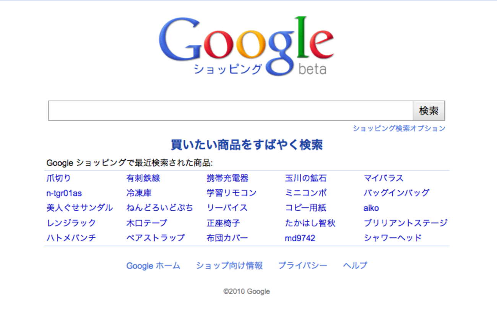Select the ミニコンポ link
The image size is (497, 317).
pyautogui.click(x=306, y=193)
